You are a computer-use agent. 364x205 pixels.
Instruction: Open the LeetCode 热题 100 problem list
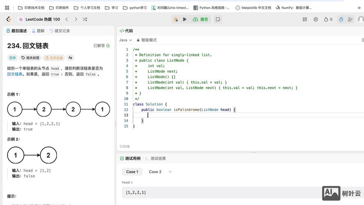(x=39, y=19)
